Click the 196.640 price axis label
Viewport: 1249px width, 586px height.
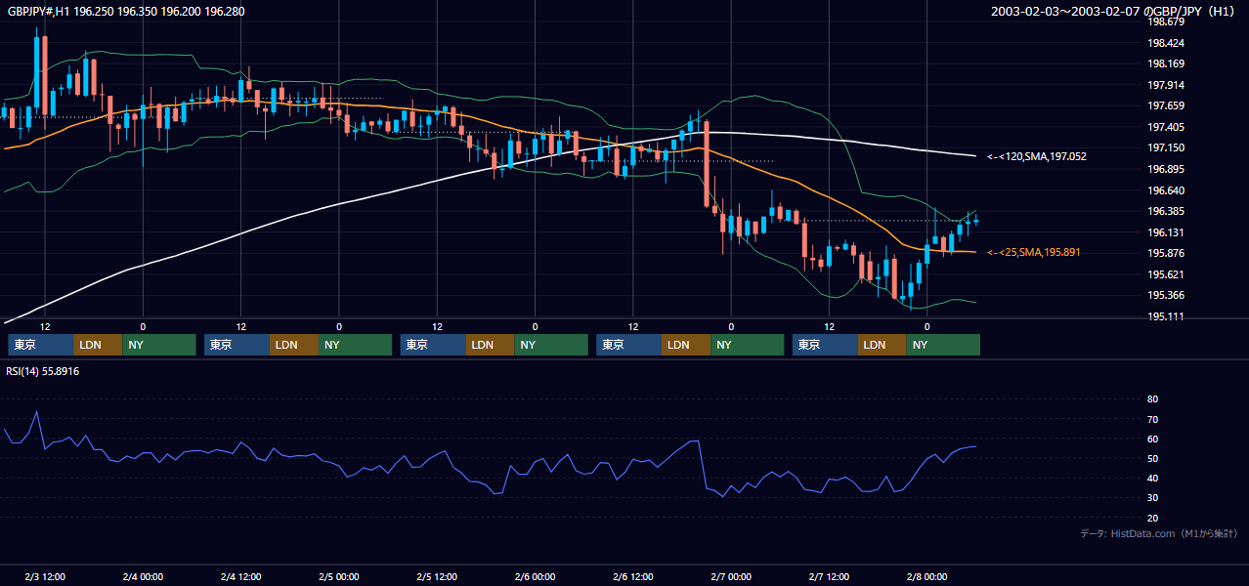pyautogui.click(x=1167, y=190)
